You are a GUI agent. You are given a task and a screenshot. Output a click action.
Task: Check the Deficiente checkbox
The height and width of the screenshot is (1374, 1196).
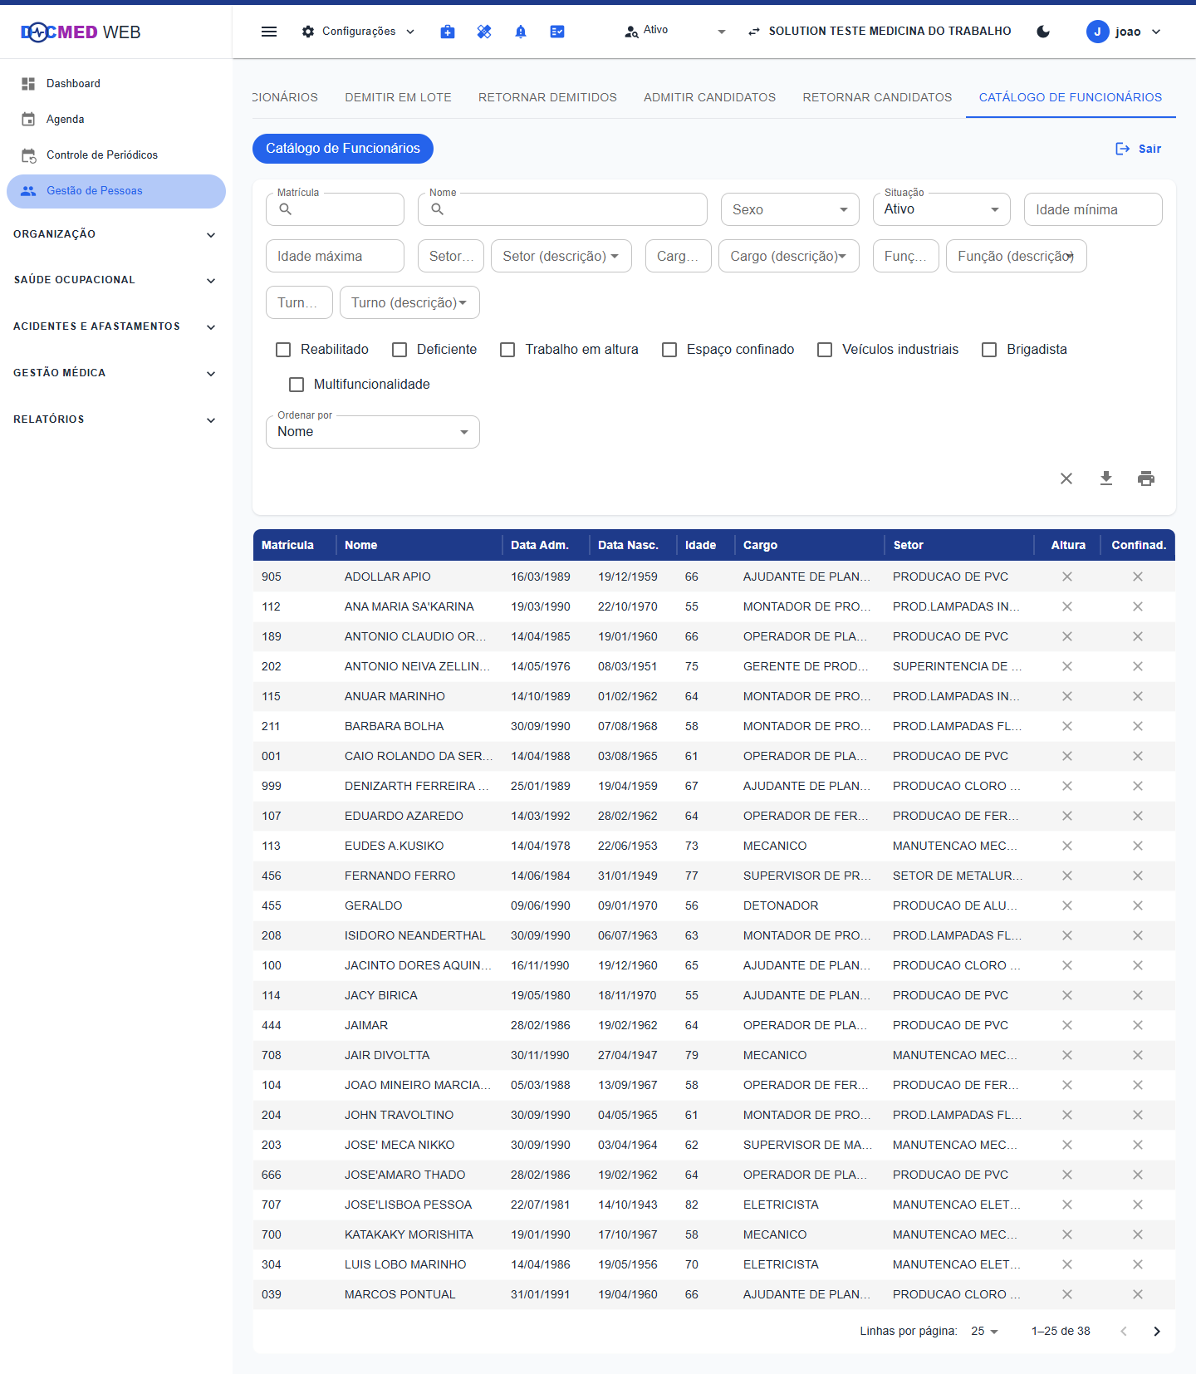399,350
